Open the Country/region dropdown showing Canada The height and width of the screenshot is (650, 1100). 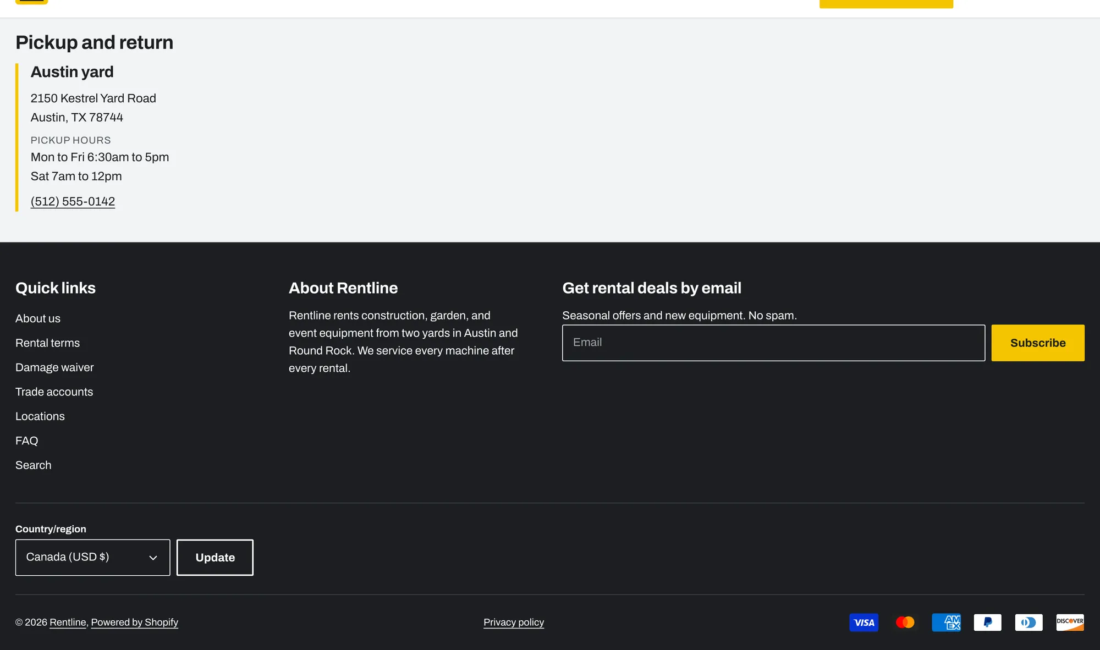92,557
